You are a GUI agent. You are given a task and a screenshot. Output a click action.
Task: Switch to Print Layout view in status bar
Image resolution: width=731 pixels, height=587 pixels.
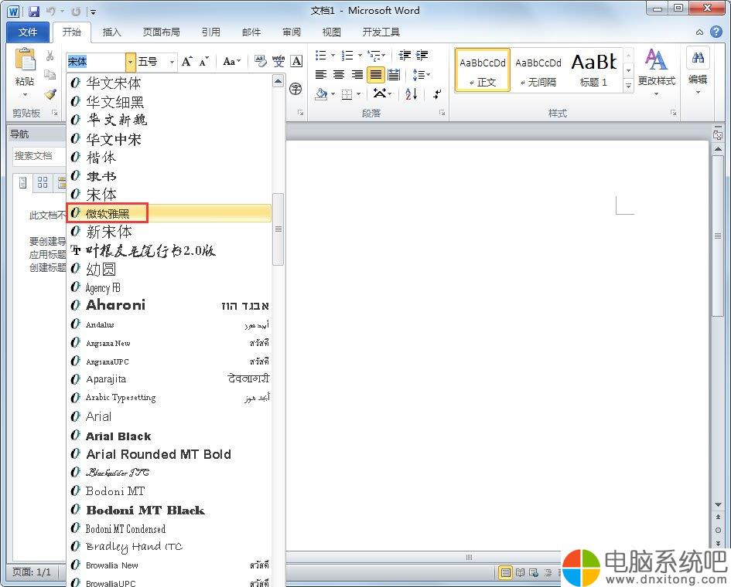(x=505, y=572)
